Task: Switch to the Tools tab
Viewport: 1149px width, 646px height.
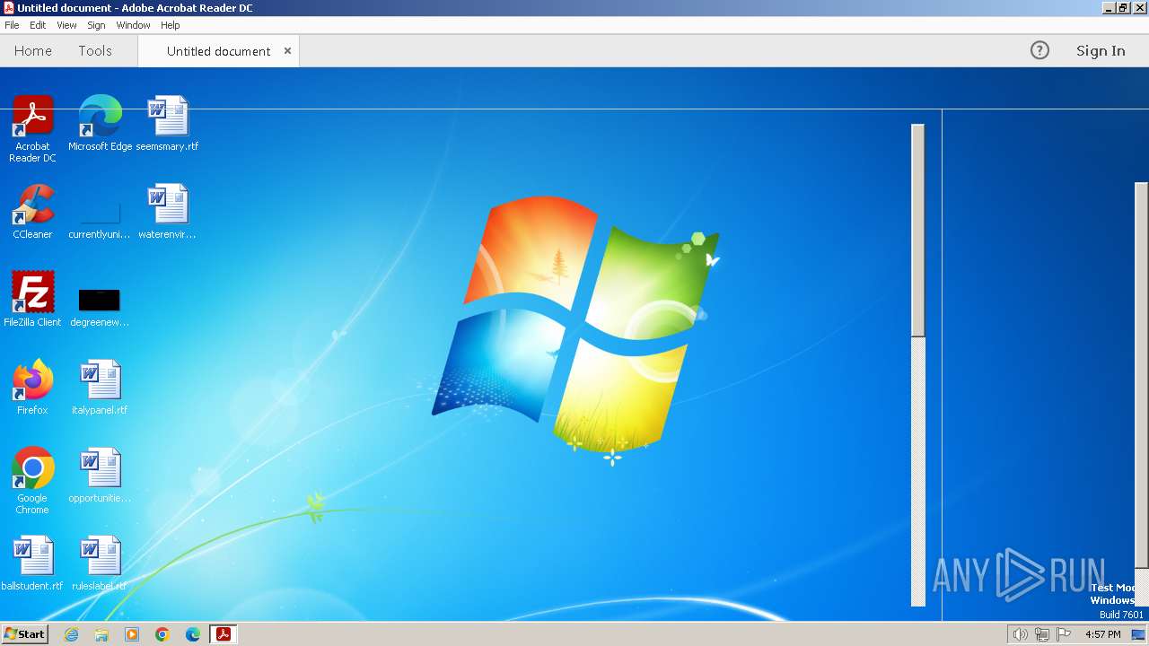Action: pyautogui.click(x=95, y=51)
